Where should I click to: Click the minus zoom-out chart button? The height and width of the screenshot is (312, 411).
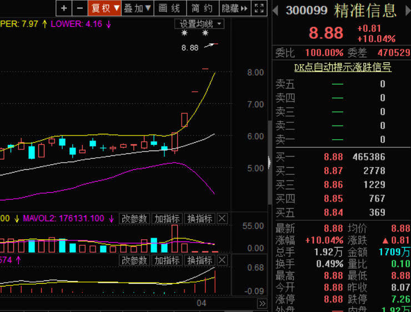pos(79,8)
